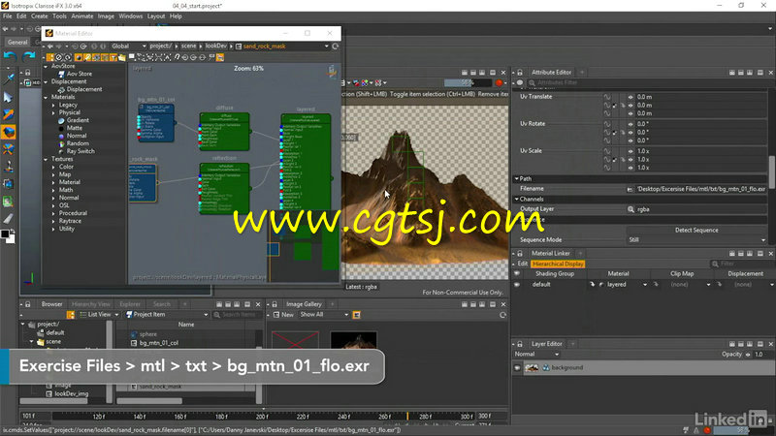Expand the Legacy materials group
Image resolution: width=776 pixels, height=436 pixels.
(x=53, y=106)
